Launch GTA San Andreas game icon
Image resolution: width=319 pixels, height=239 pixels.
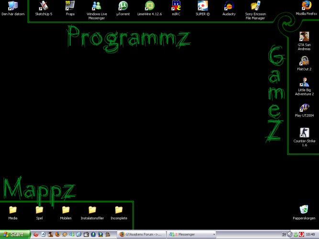click(x=304, y=37)
